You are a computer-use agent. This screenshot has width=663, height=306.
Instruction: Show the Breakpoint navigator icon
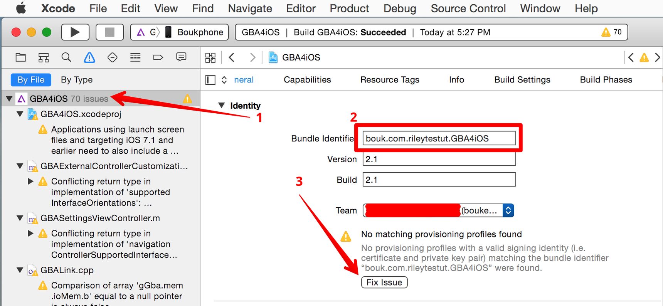click(x=158, y=57)
